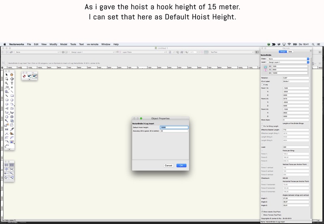This screenshot has width=324, height=224.
Task: Select the Rectangle tool
Action: click(x=12, y=96)
